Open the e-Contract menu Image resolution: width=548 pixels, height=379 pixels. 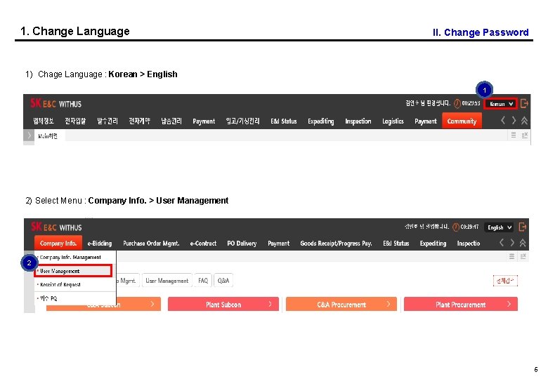tap(203, 244)
